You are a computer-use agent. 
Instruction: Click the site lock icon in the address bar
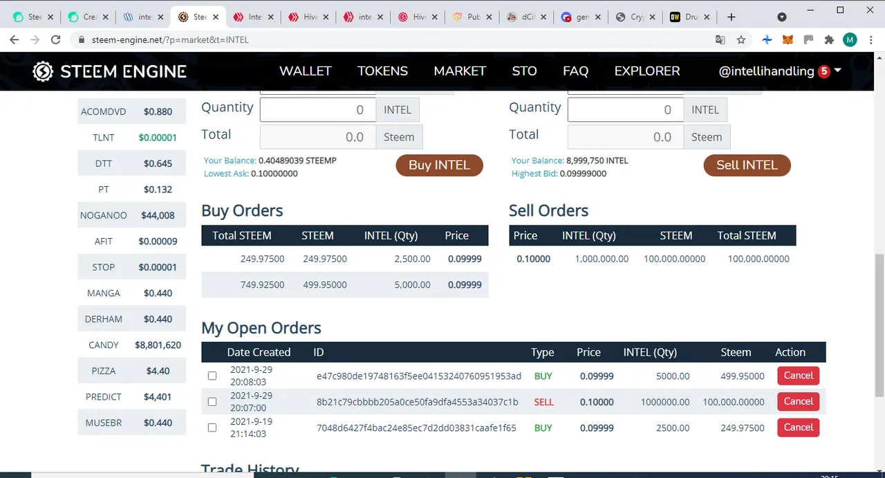(x=82, y=40)
